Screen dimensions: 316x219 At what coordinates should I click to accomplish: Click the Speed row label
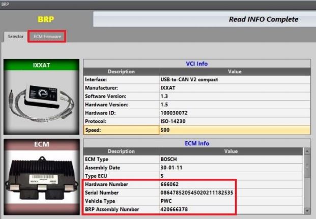click(x=121, y=130)
